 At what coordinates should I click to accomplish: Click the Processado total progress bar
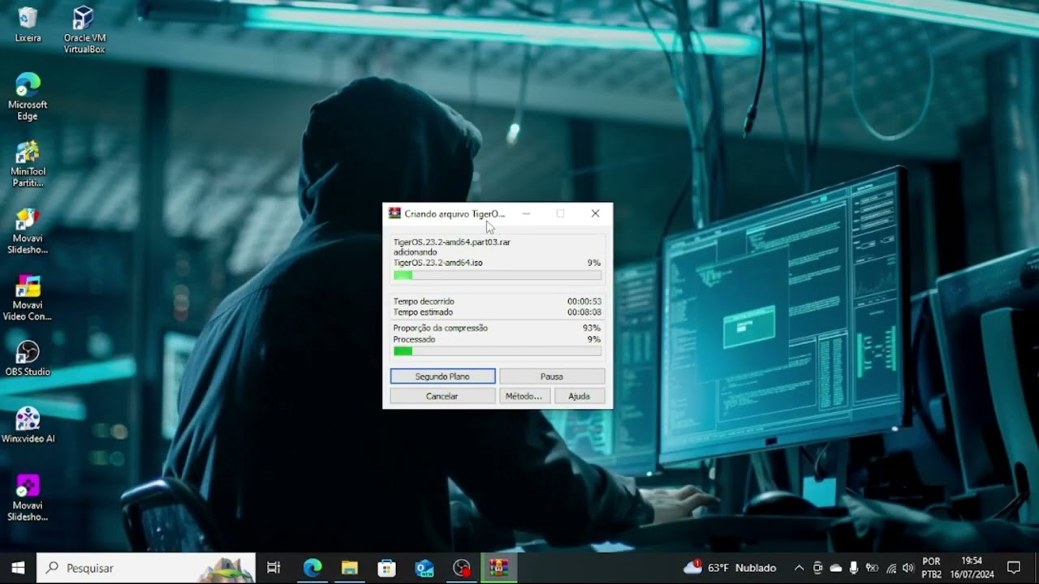pos(498,351)
